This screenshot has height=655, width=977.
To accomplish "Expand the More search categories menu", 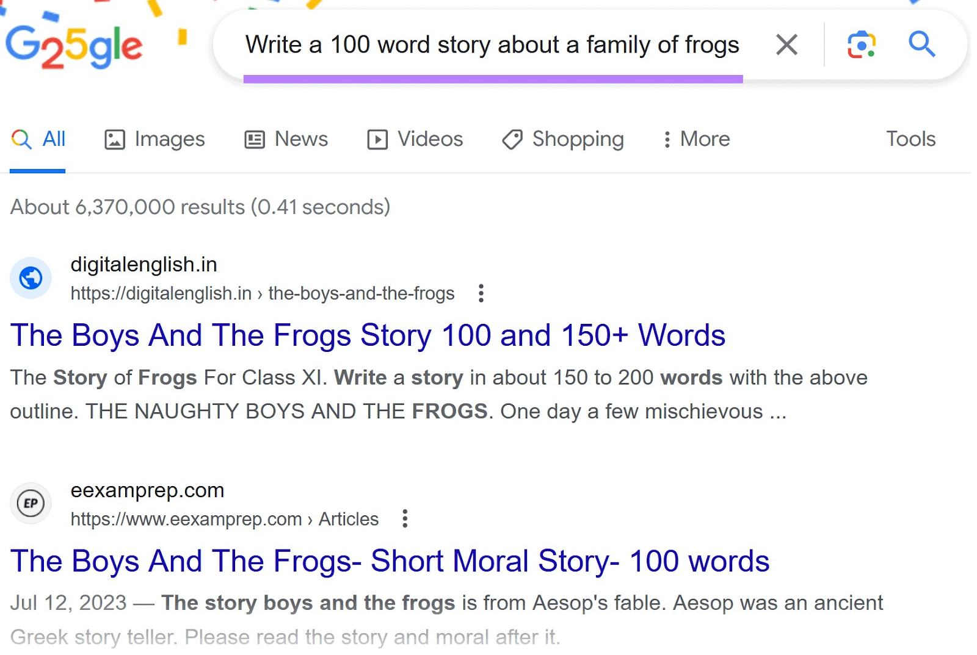I will [x=696, y=139].
